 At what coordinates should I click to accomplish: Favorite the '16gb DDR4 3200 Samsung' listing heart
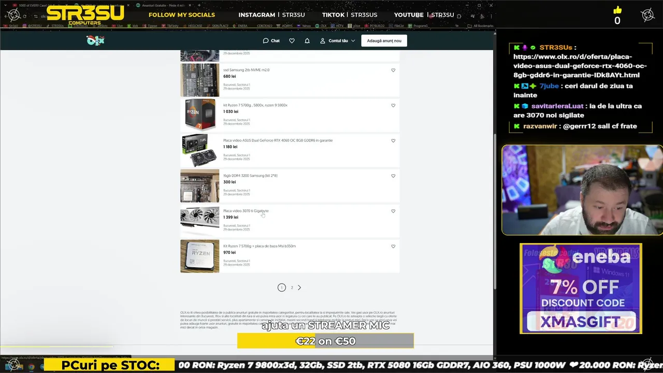(x=393, y=176)
